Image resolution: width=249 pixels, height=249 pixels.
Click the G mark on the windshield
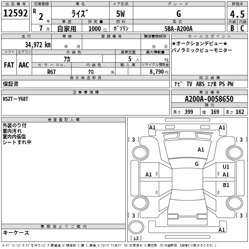(197, 164)
